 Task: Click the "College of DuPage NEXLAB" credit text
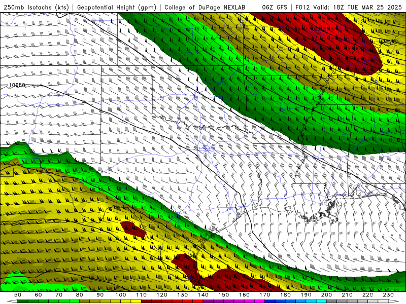pos(205,7)
